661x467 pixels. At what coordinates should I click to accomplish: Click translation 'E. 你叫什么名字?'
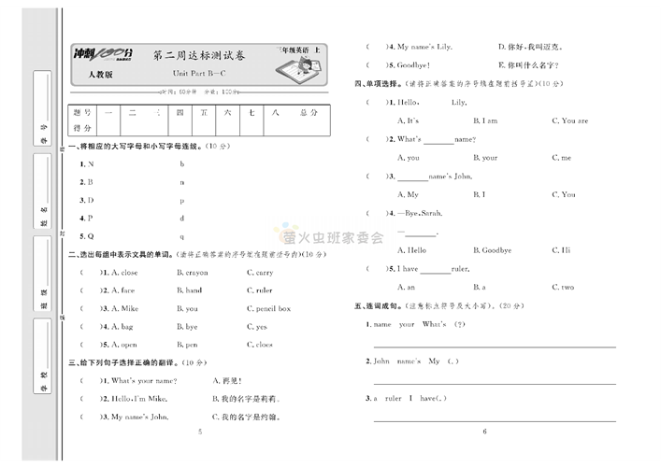[x=528, y=65]
